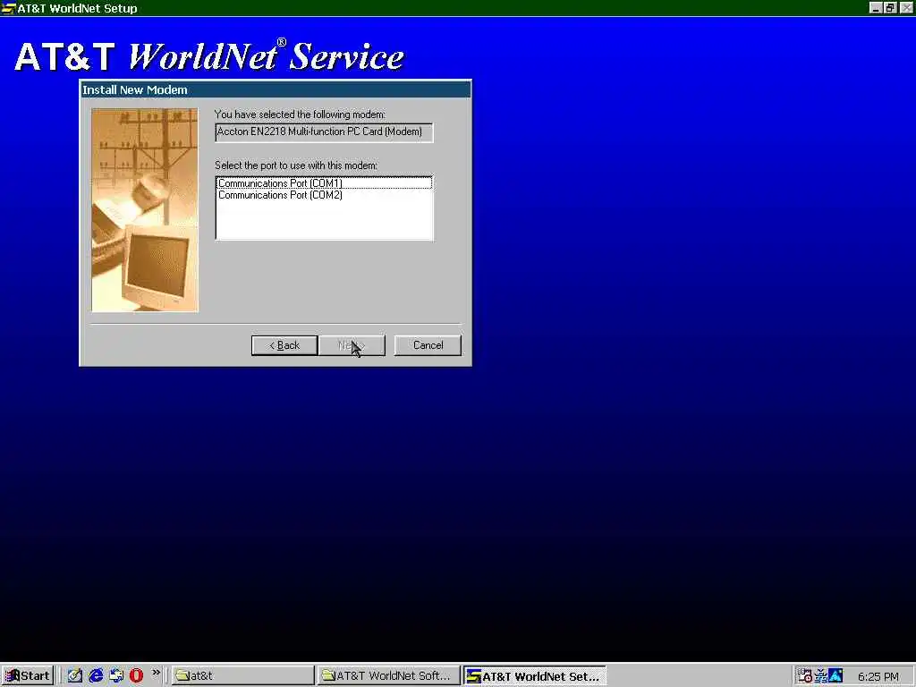Switch to the at&t folder taskbar button
Viewport: 916px width, 687px height.
(243, 676)
